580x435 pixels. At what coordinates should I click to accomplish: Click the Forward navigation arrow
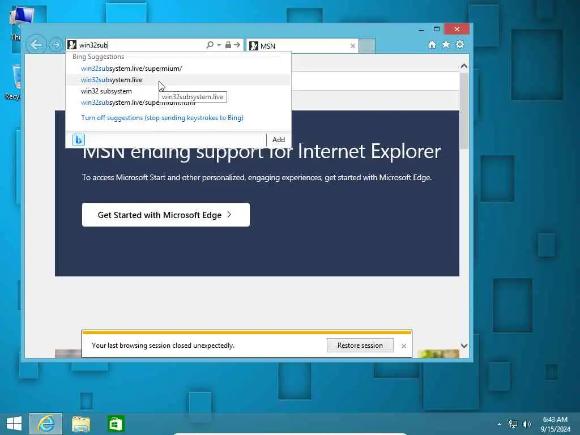pyautogui.click(x=56, y=45)
